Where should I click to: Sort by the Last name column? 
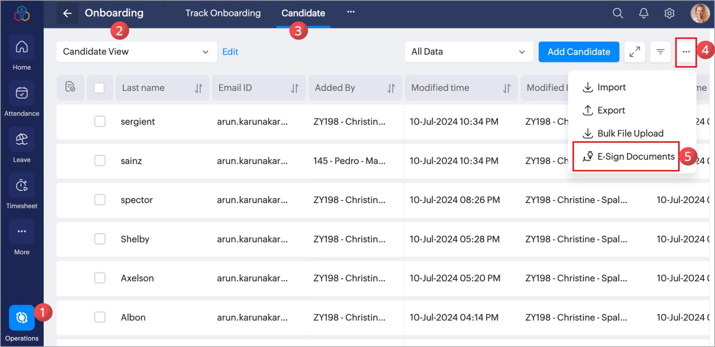[199, 88]
